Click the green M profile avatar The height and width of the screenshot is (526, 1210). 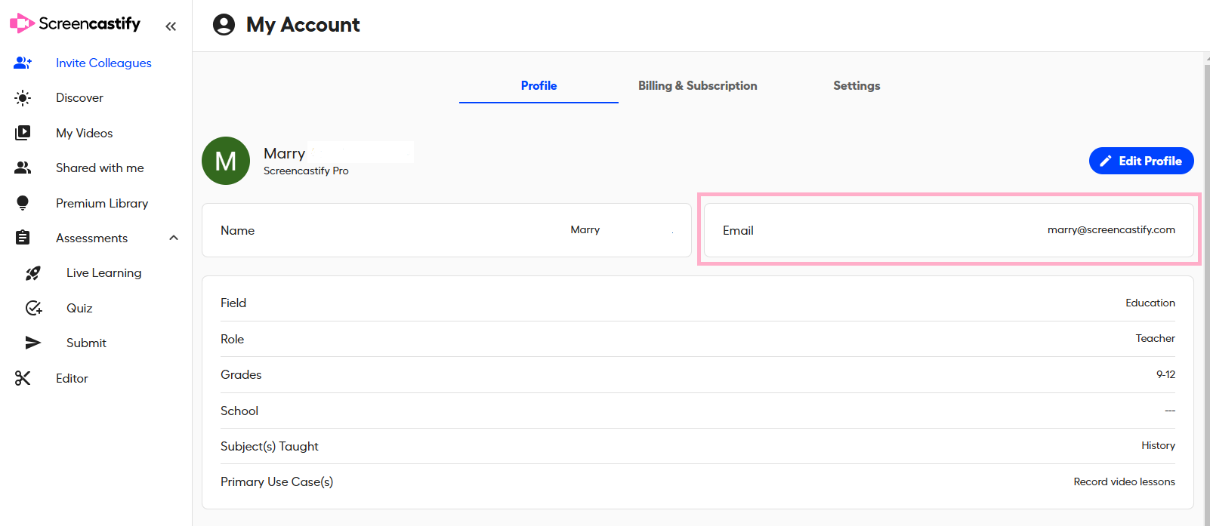pos(226,161)
